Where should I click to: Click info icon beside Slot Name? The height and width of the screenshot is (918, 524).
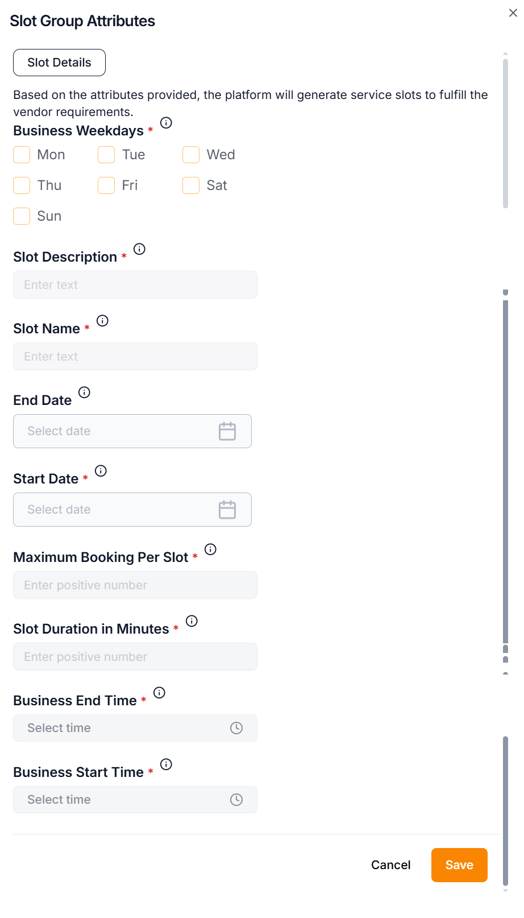click(x=102, y=321)
